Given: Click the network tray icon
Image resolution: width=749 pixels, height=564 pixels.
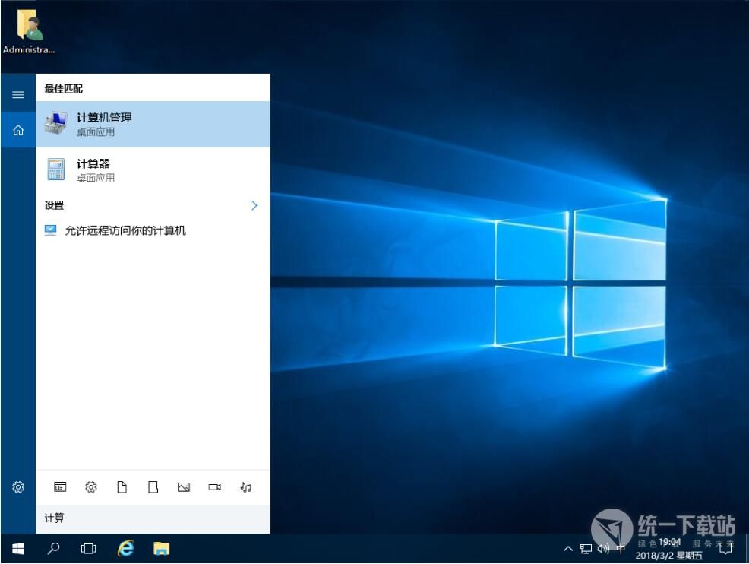Looking at the screenshot, I should point(586,549).
